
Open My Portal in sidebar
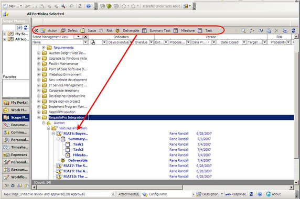pos(16,103)
